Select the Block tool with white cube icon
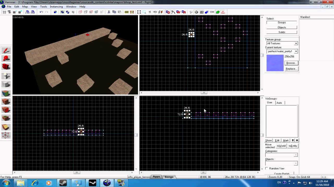334x187 pixels. 6,84
